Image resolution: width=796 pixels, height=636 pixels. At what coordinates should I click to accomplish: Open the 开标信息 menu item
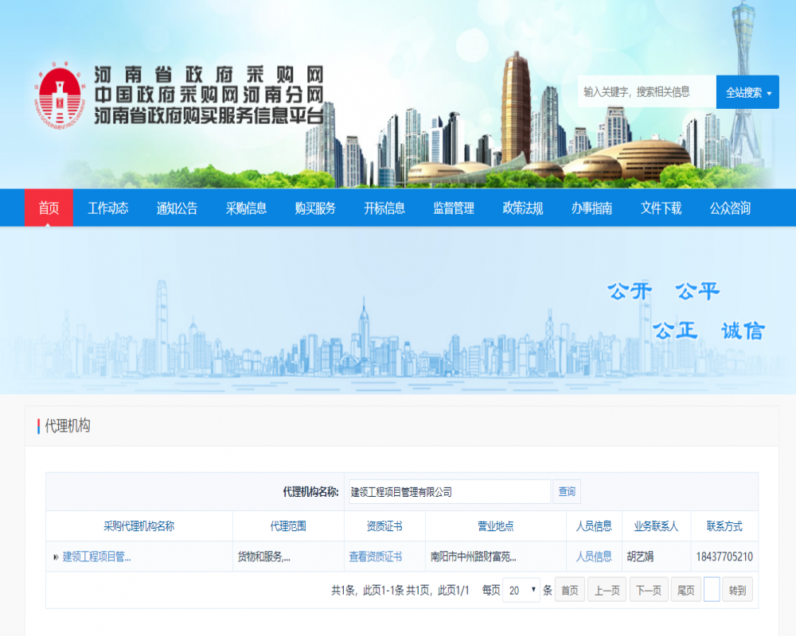pos(384,208)
